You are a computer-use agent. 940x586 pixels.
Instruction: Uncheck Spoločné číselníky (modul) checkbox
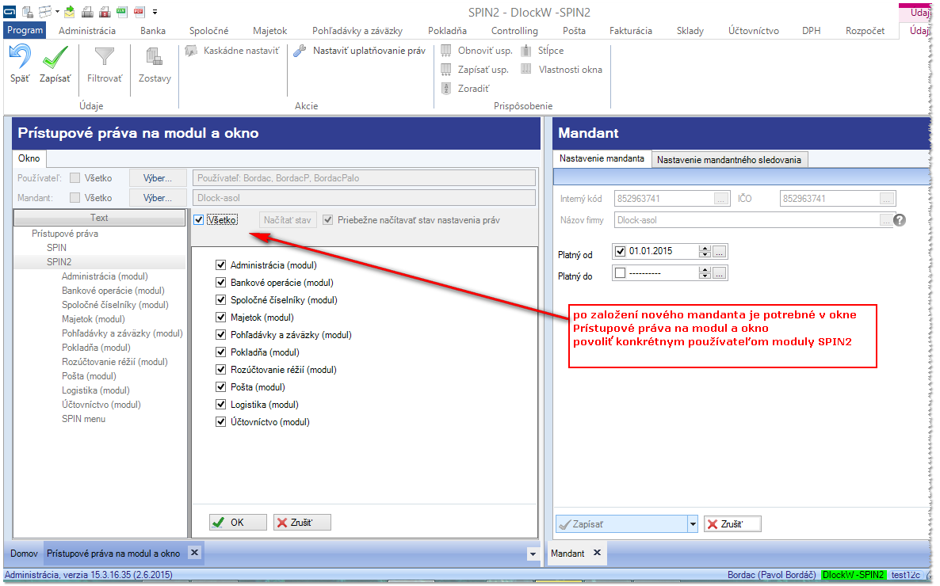point(220,299)
